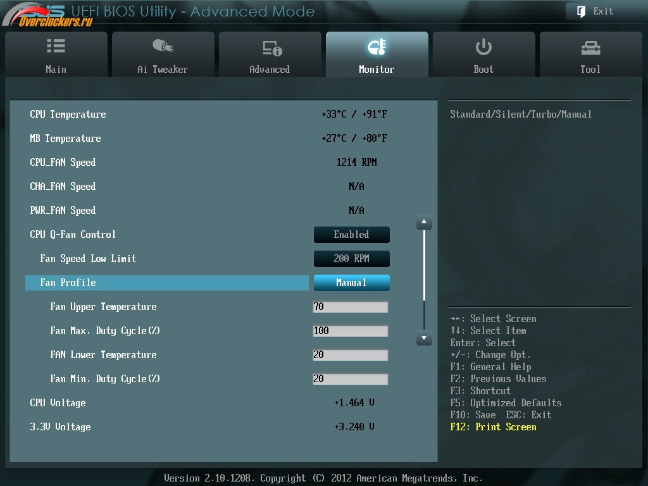The width and height of the screenshot is (648, 486).
Task: Click the FAN Lower Temperature label
Action: pyautogui.click(x=103, y=355)
